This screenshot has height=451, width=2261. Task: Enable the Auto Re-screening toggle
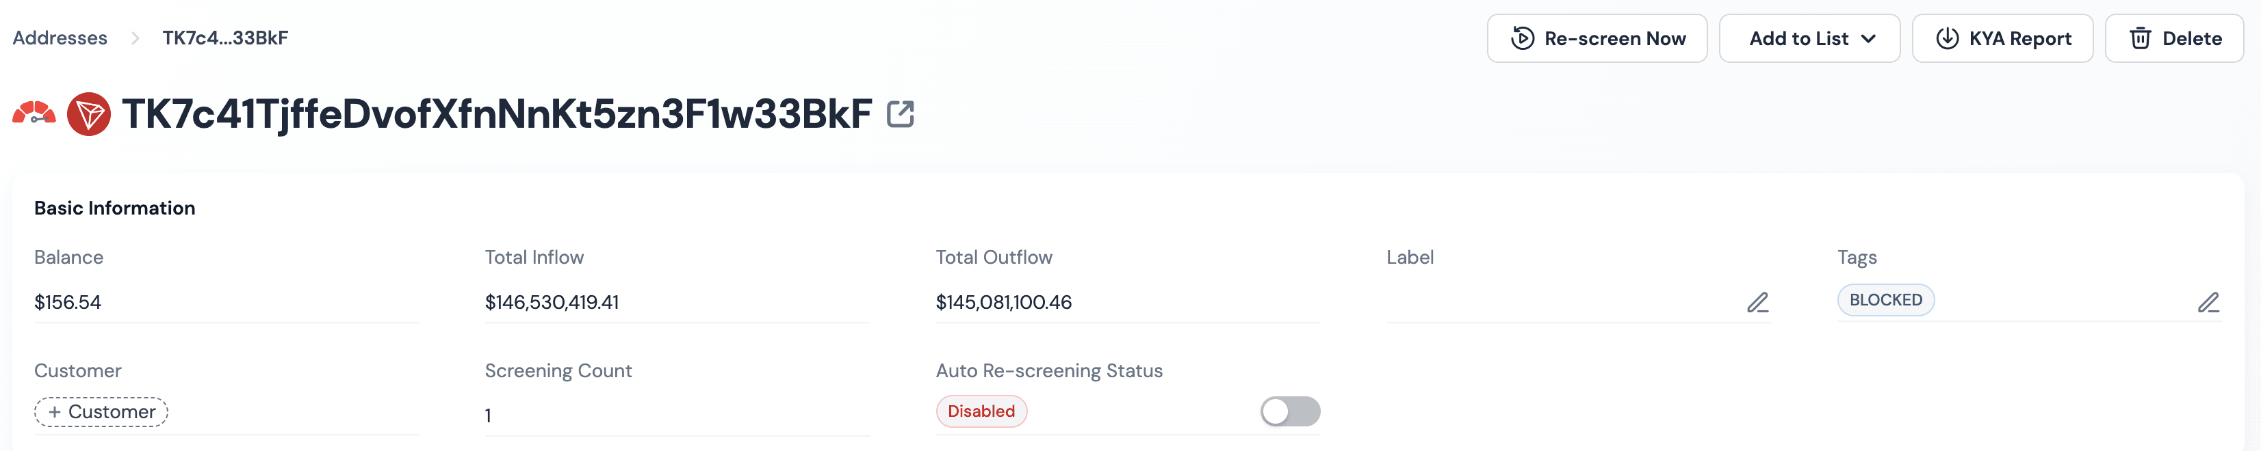coord(1289,411)
